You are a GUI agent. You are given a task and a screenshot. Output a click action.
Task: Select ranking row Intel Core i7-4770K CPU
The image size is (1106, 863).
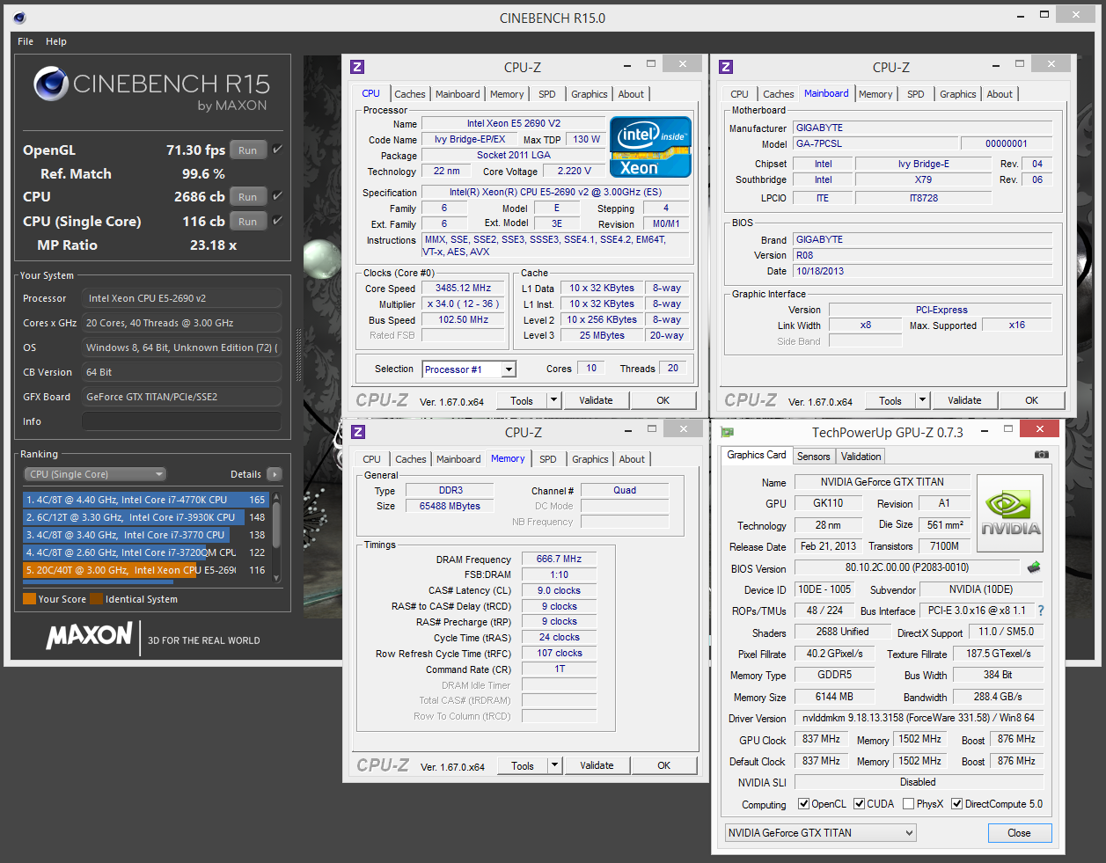click(146, 500)
